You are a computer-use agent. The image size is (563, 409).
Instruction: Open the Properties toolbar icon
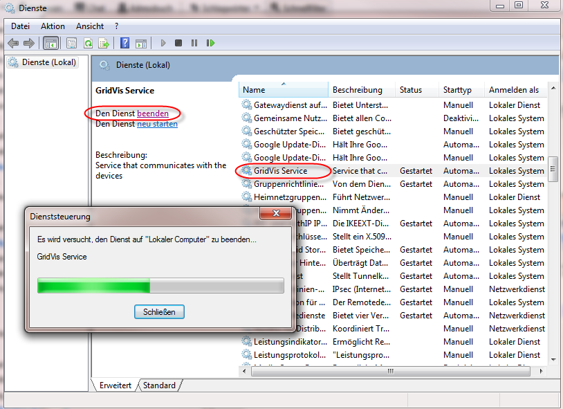(x=71, y=43)
